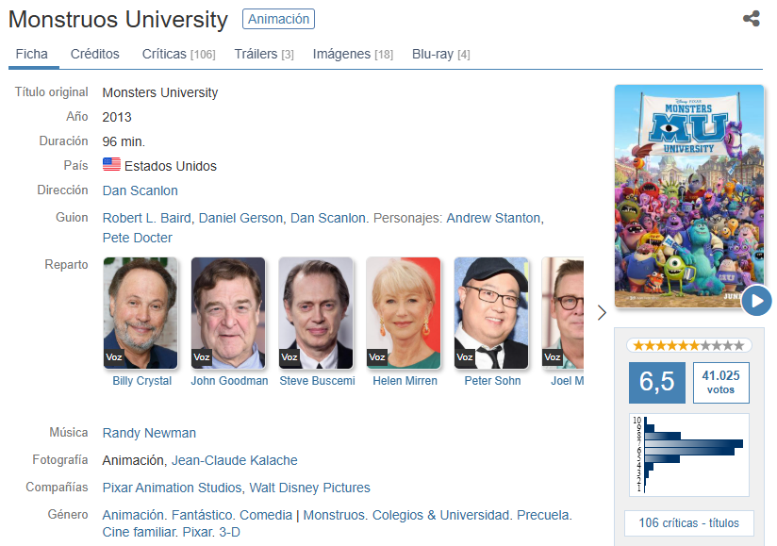This screenshot has height=546, width=777.
Task: Open the Precuela topic link
Action: [x=543, y=515]
